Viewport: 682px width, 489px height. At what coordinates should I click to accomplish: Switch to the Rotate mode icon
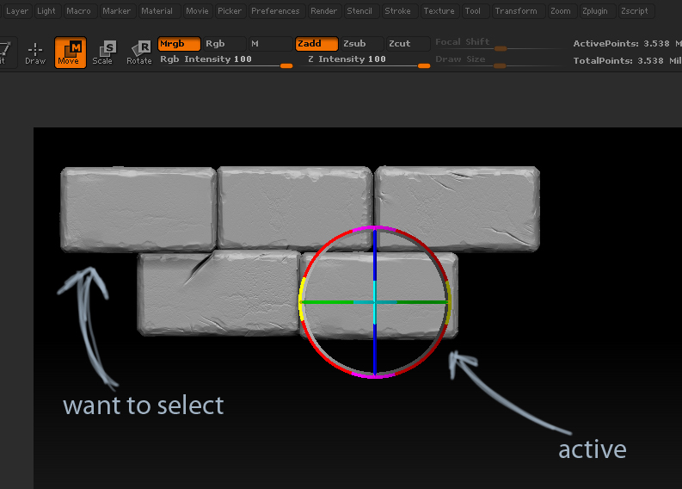click(x=139, y=53)
